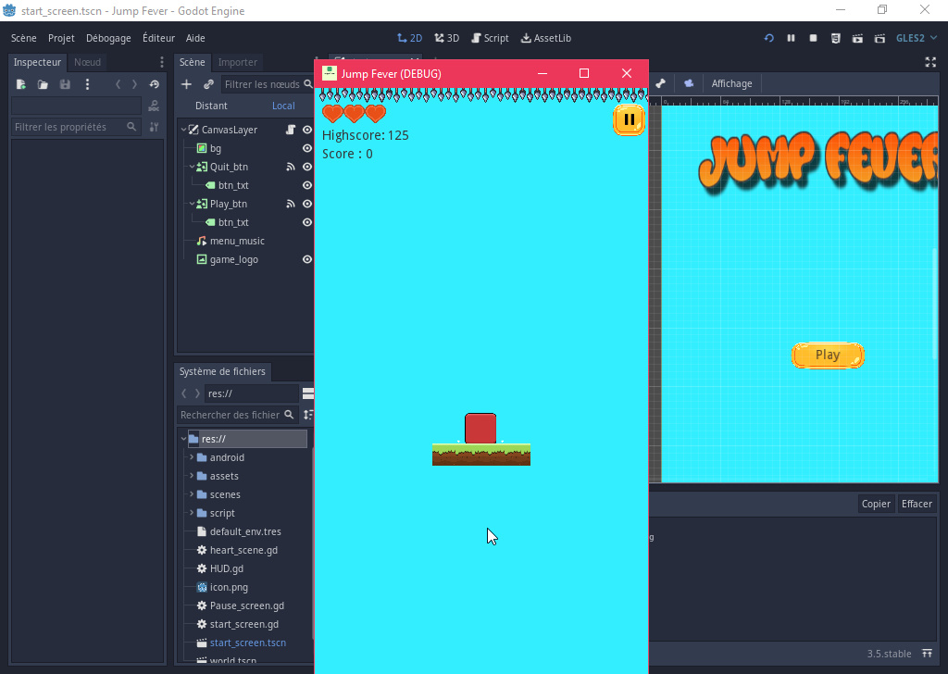Viewport: 948px width, 674px height.
Task: Collapse the CanvasLayer tree node
Action: 183,130
